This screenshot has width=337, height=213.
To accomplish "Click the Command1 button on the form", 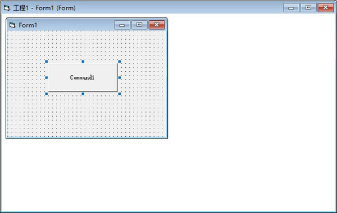I will 83,77.
